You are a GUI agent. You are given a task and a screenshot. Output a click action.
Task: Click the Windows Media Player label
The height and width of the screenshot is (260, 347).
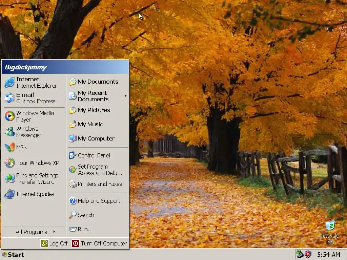pos(35,116)
